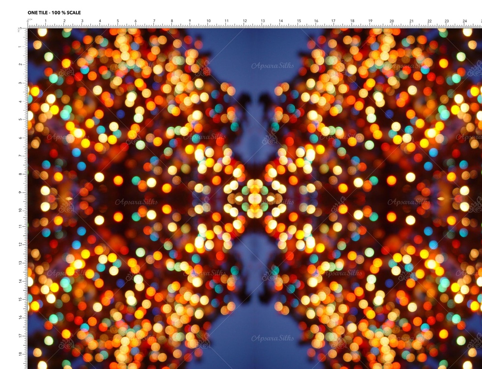Click the 13 mark on the left ruler
Screen dimensions: 482x369
coord(20,264)
